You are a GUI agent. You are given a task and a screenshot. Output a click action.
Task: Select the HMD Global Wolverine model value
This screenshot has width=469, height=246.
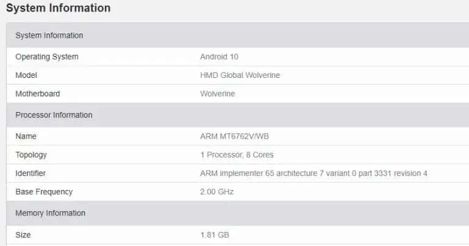click(x=240, y=75)
